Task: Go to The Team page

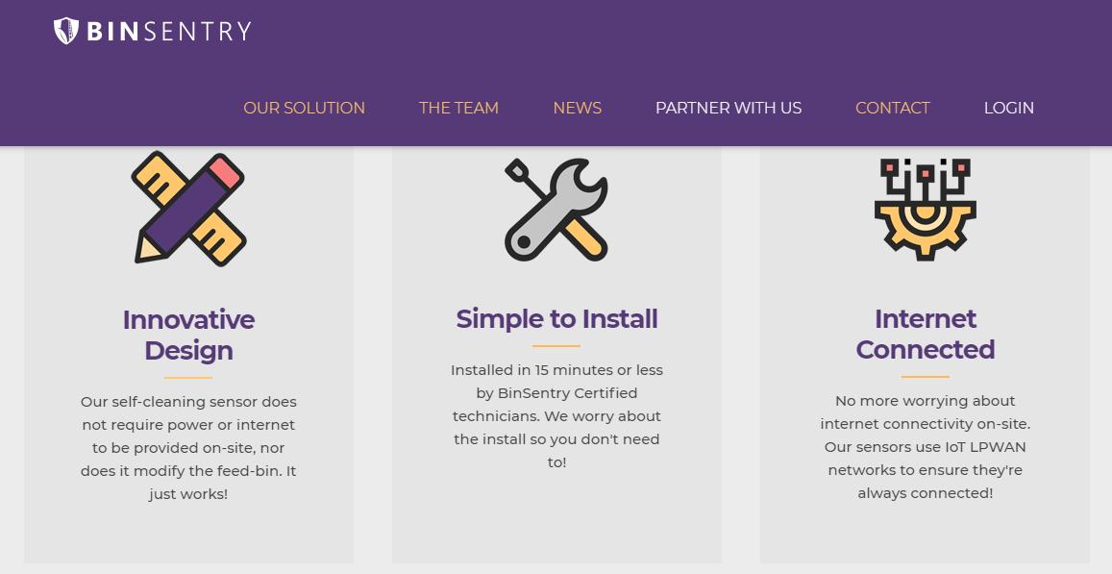Action: point(458,108)
